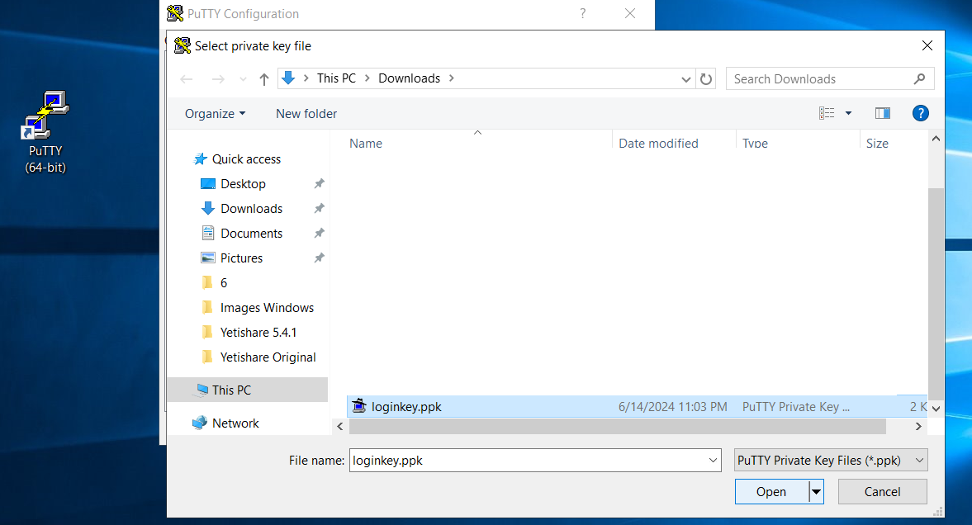The width and height of the screenshot is (972, 525).
Task: Open the view options dropdown arrow
Action: 848,113
